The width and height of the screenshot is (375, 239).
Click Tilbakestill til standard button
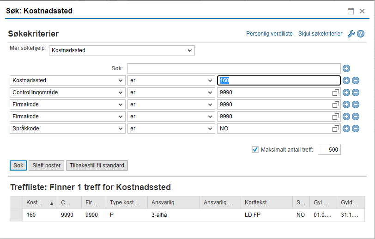[x=97, y=165]
